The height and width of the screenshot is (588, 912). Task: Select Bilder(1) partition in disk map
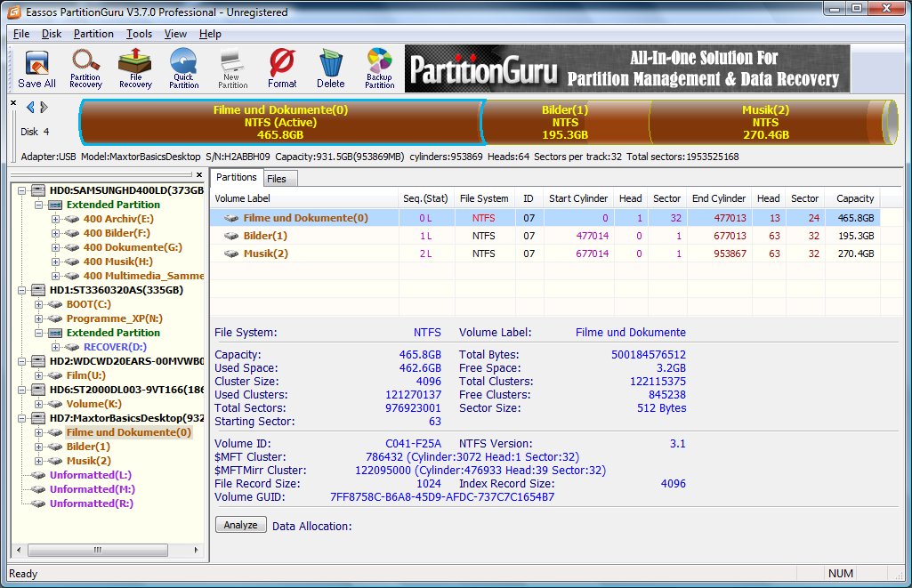[x=565, y=122]
